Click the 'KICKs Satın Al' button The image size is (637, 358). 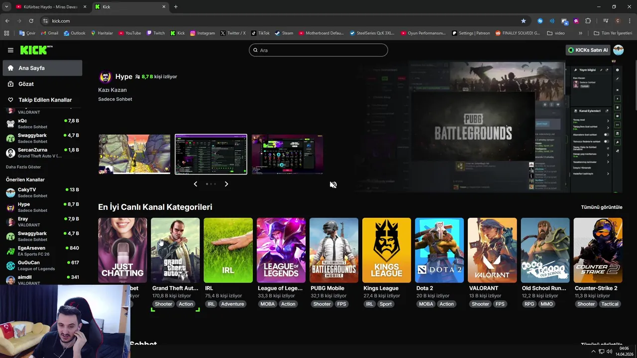point(588,50)
